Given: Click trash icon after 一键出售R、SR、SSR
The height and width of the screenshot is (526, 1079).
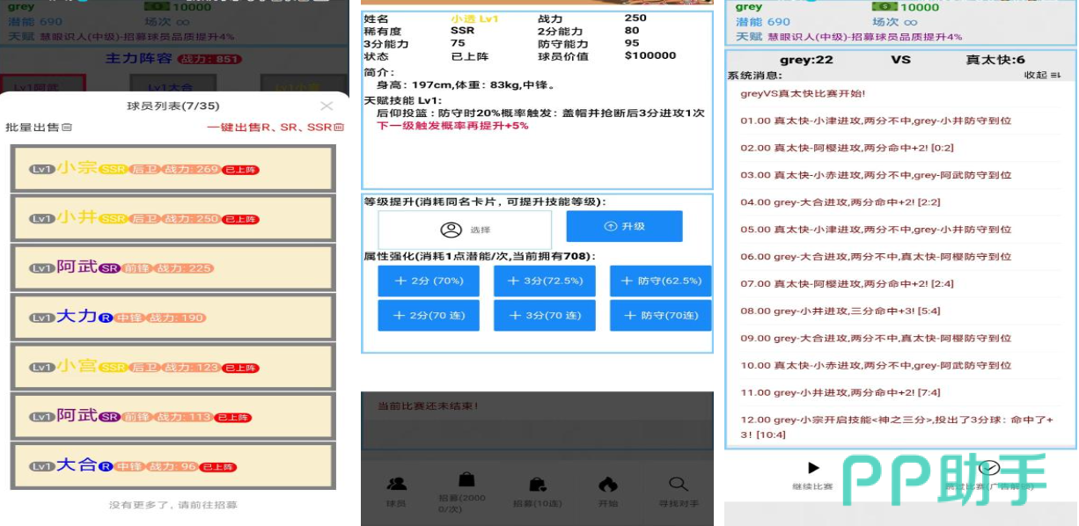Looking at the screenshot, I should click(339, 128).
